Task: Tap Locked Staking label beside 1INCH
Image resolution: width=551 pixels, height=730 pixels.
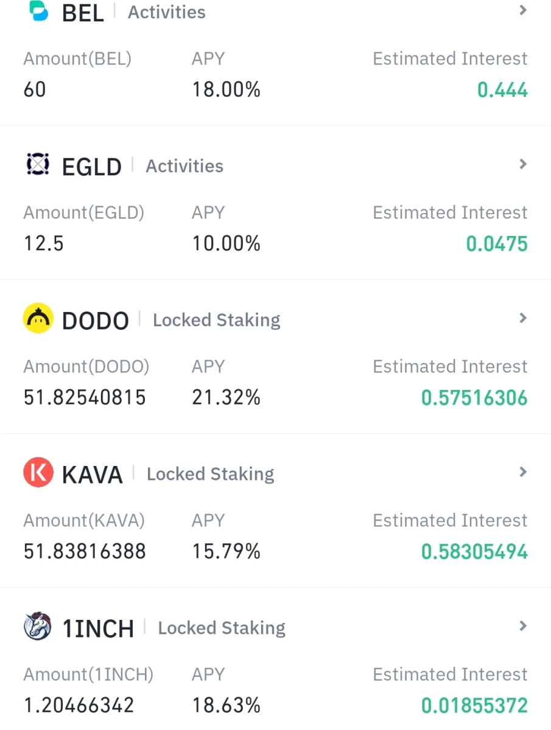Action: click(x=222, y=628)
